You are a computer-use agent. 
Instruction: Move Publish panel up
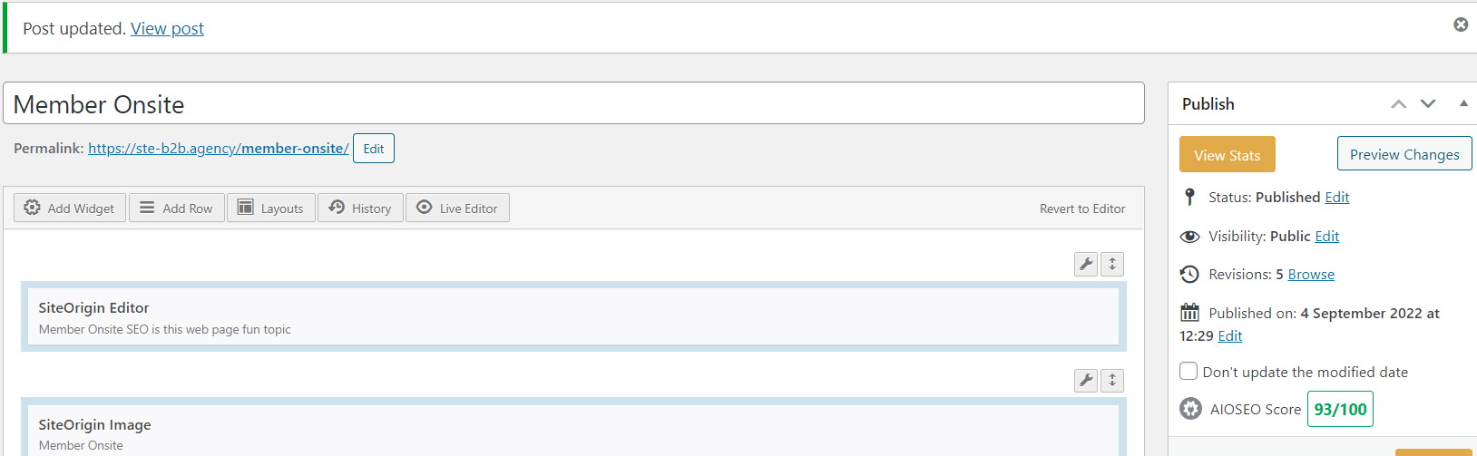pos(1399,104)
